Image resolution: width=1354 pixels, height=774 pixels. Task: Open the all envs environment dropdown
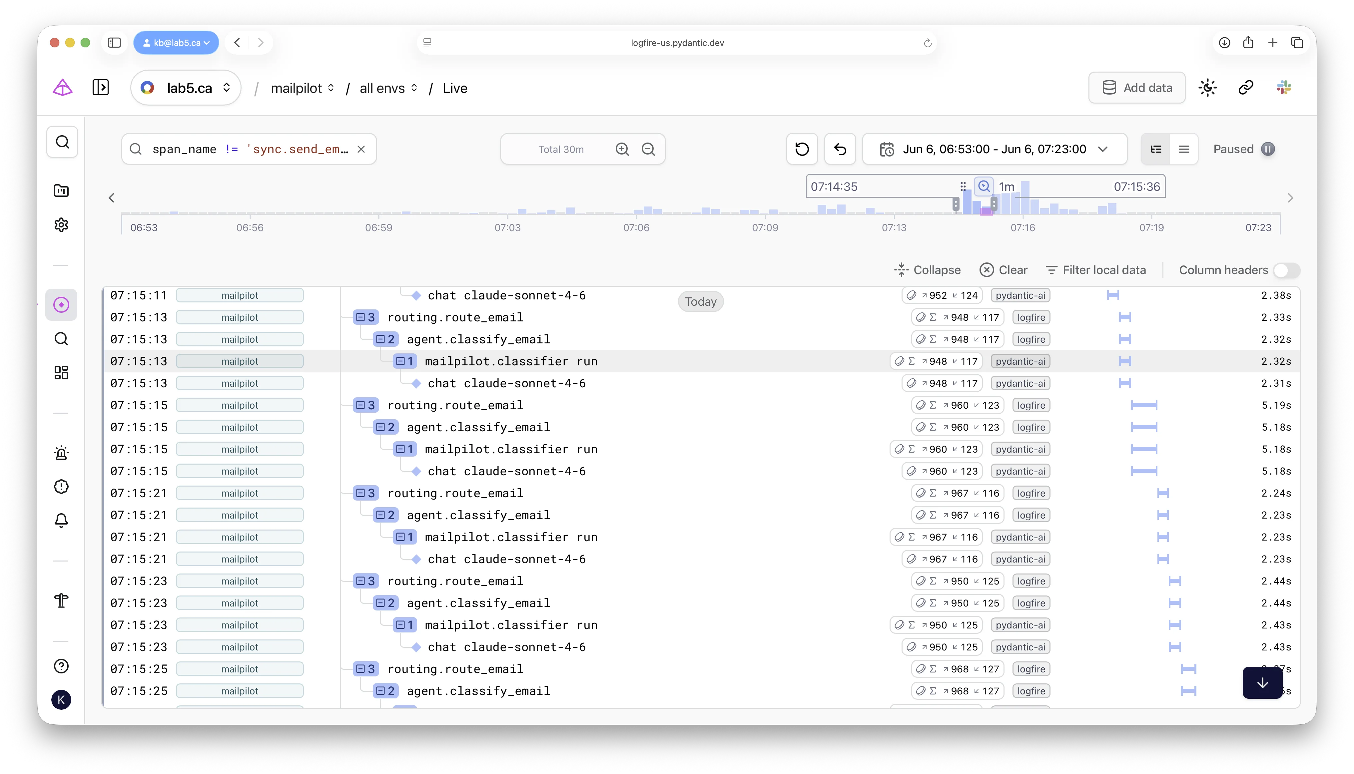pyautogui.click(x=389, y=88)
